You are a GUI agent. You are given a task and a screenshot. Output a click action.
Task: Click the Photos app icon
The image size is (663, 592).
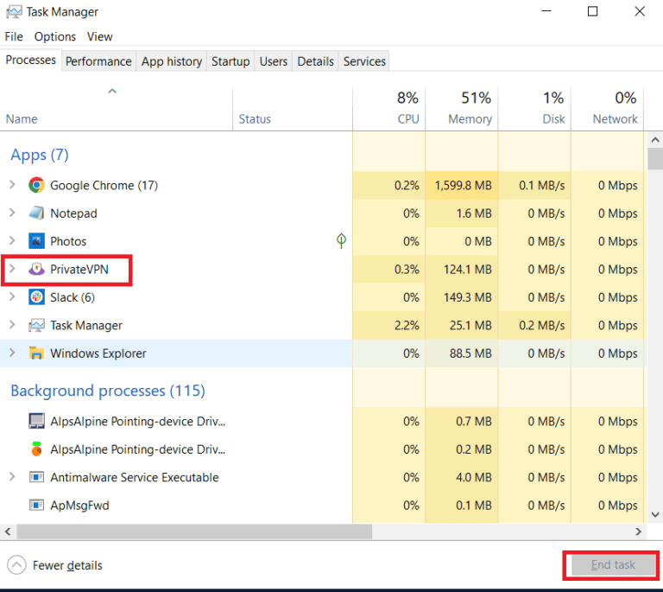pos(36,241)
